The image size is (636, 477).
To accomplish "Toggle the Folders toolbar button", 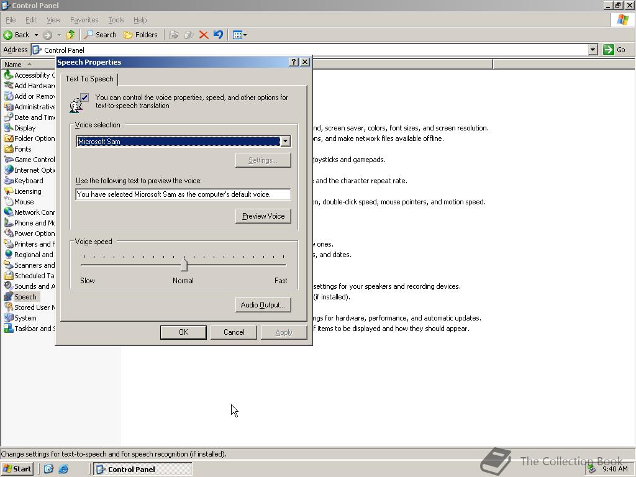I will [140, 35].
